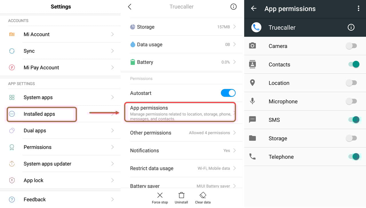Open Restrict data usage setting
The image size is (366, 208).
(183, 168)
